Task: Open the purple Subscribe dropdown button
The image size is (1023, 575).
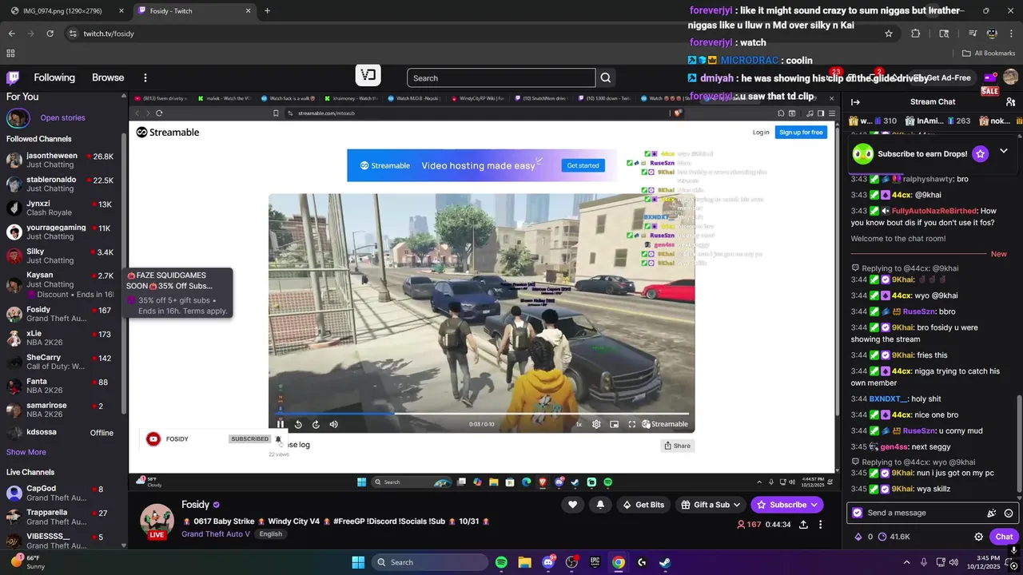Action: coord(787,505)
